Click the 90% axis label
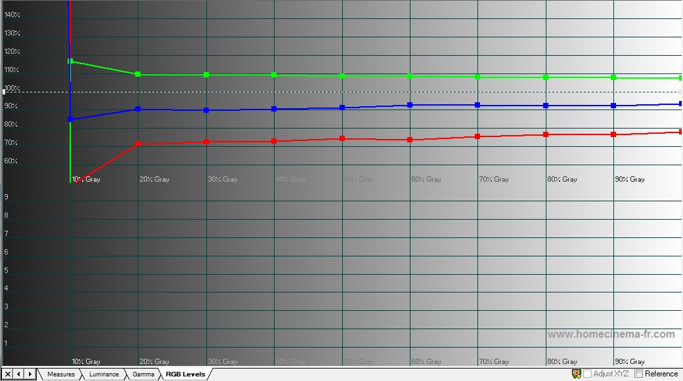This screenshot has height=381, width=683. tap(11, 106)
